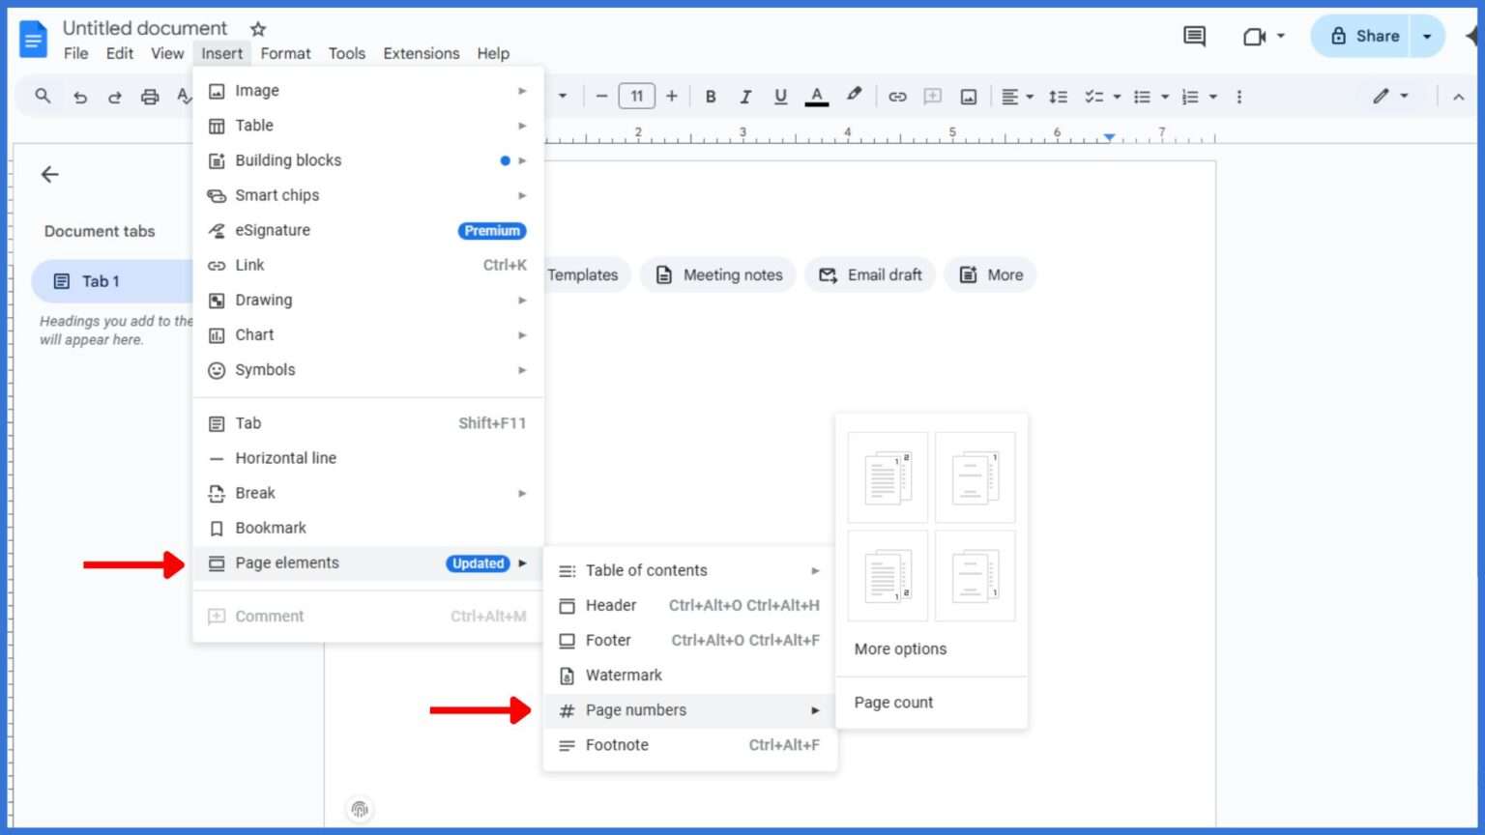The image size is (1485, 835).
Task: Run spelling and grammar check
Action: pyautogui.click(x=184, y=96)
